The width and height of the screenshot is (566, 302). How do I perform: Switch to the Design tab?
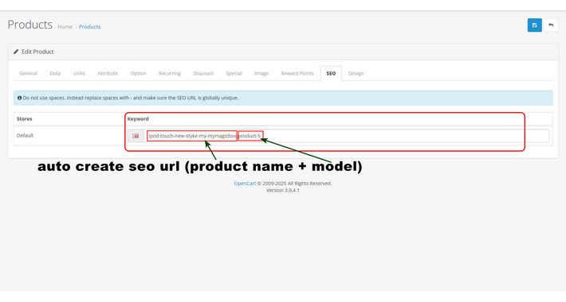click(356, 73)
